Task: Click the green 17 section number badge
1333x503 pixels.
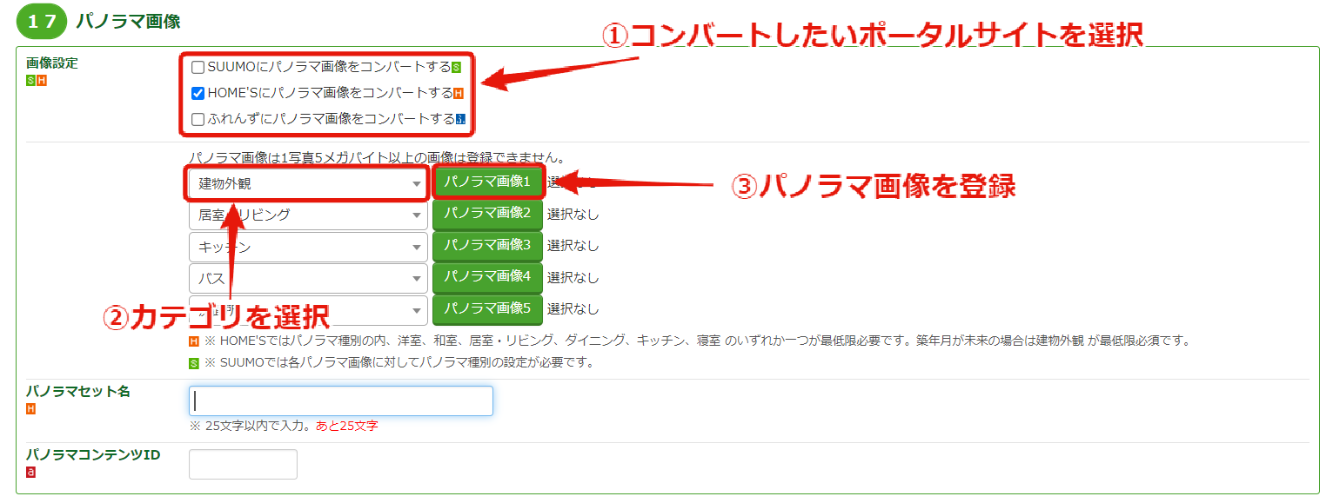Action: coord(42,23)
